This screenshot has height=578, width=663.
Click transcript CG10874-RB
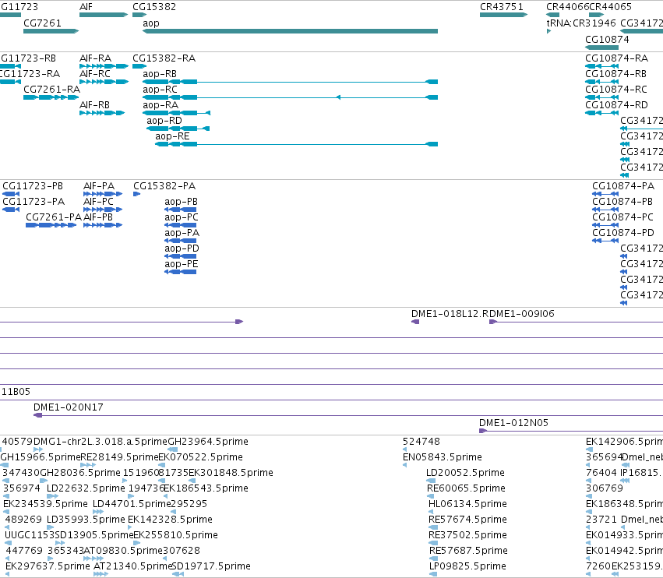[602, 82]
